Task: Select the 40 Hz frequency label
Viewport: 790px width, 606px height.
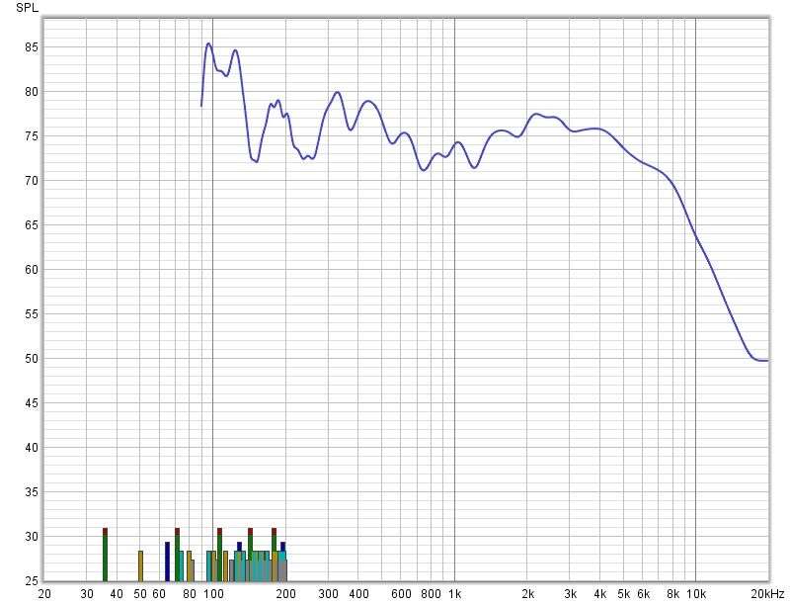Action: 117,594
